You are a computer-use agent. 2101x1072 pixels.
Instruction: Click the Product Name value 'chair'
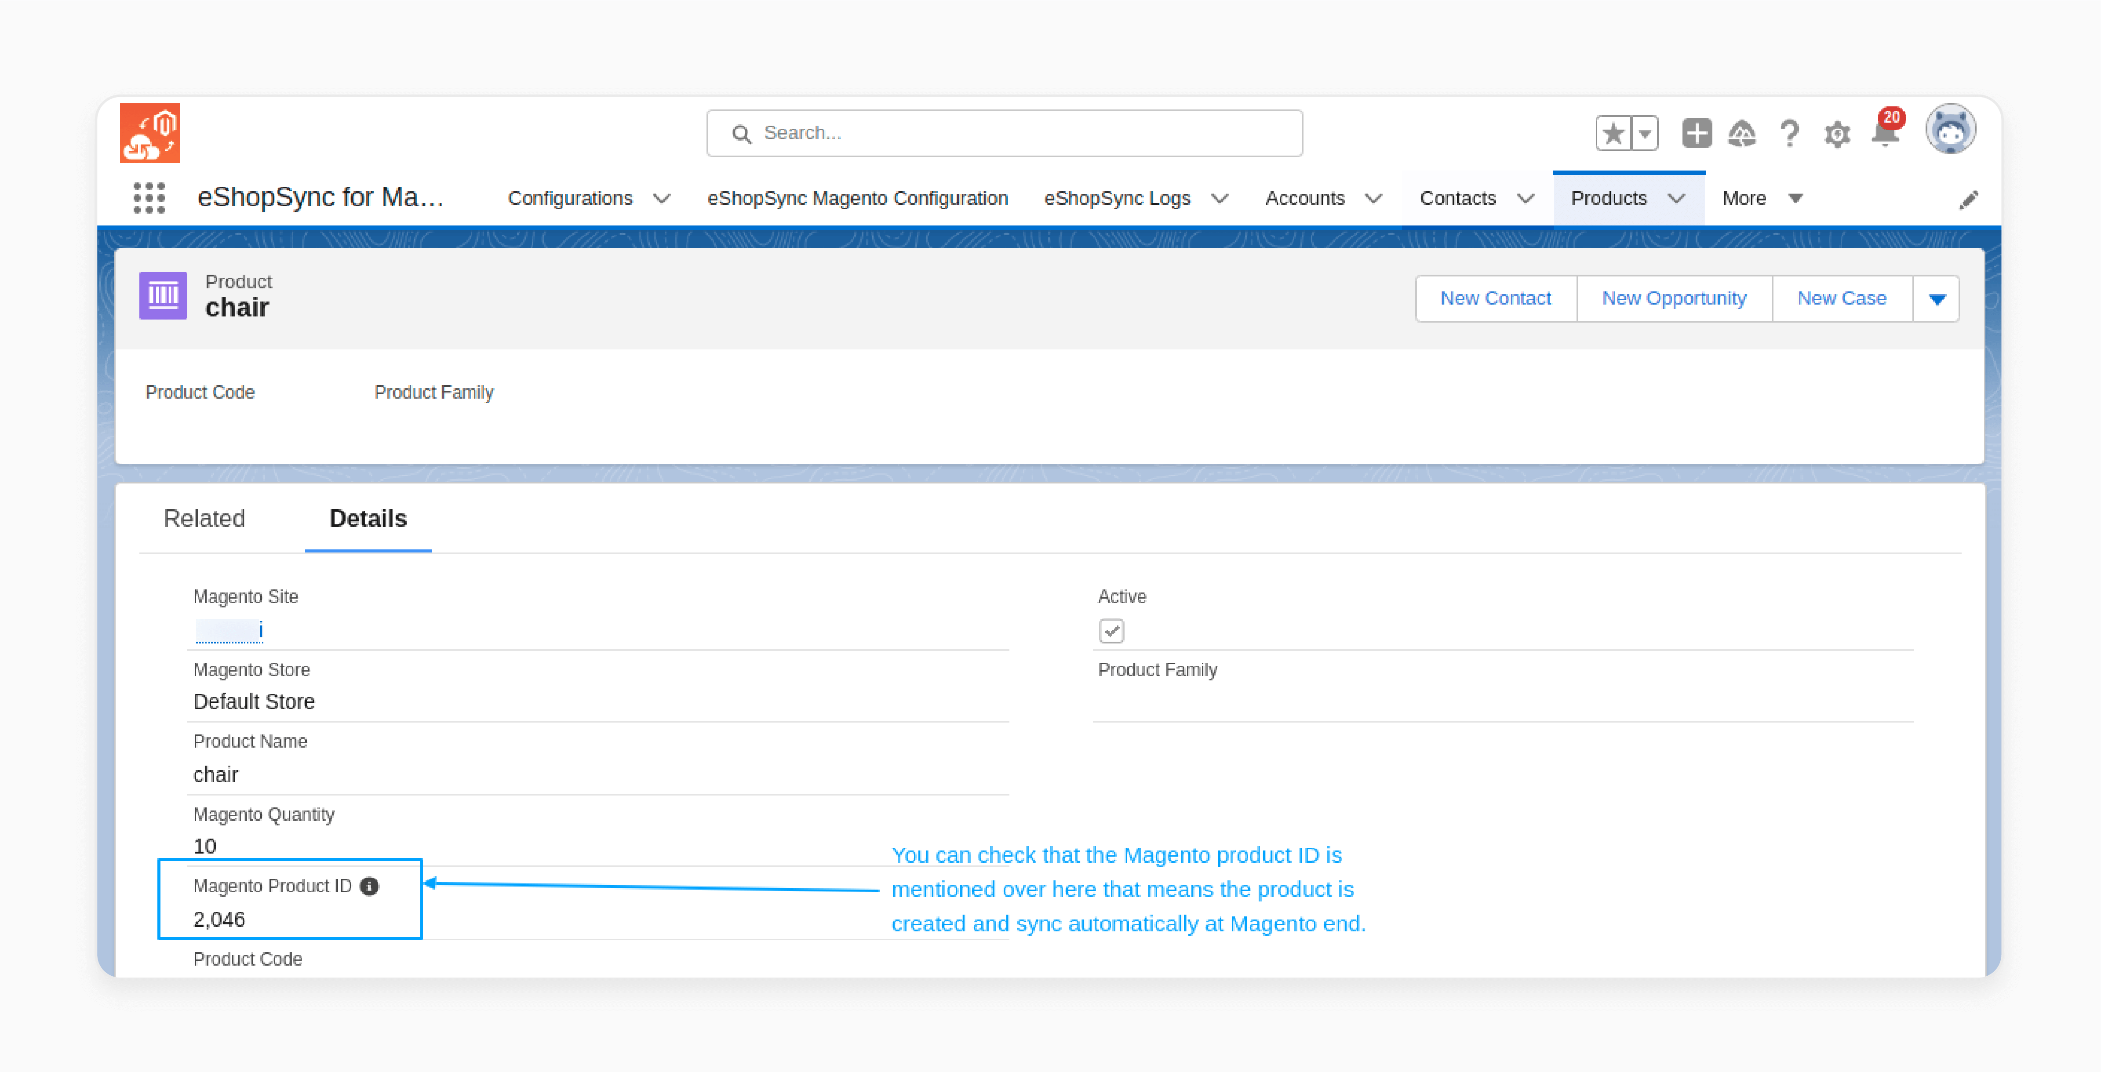pyautogui.click(x=215, y=774)
